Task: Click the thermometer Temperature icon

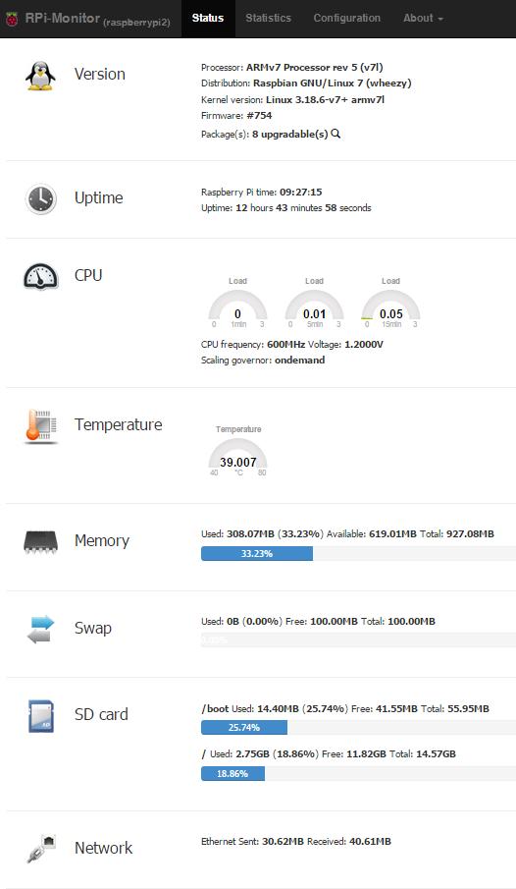Action: tap(41, 425)
